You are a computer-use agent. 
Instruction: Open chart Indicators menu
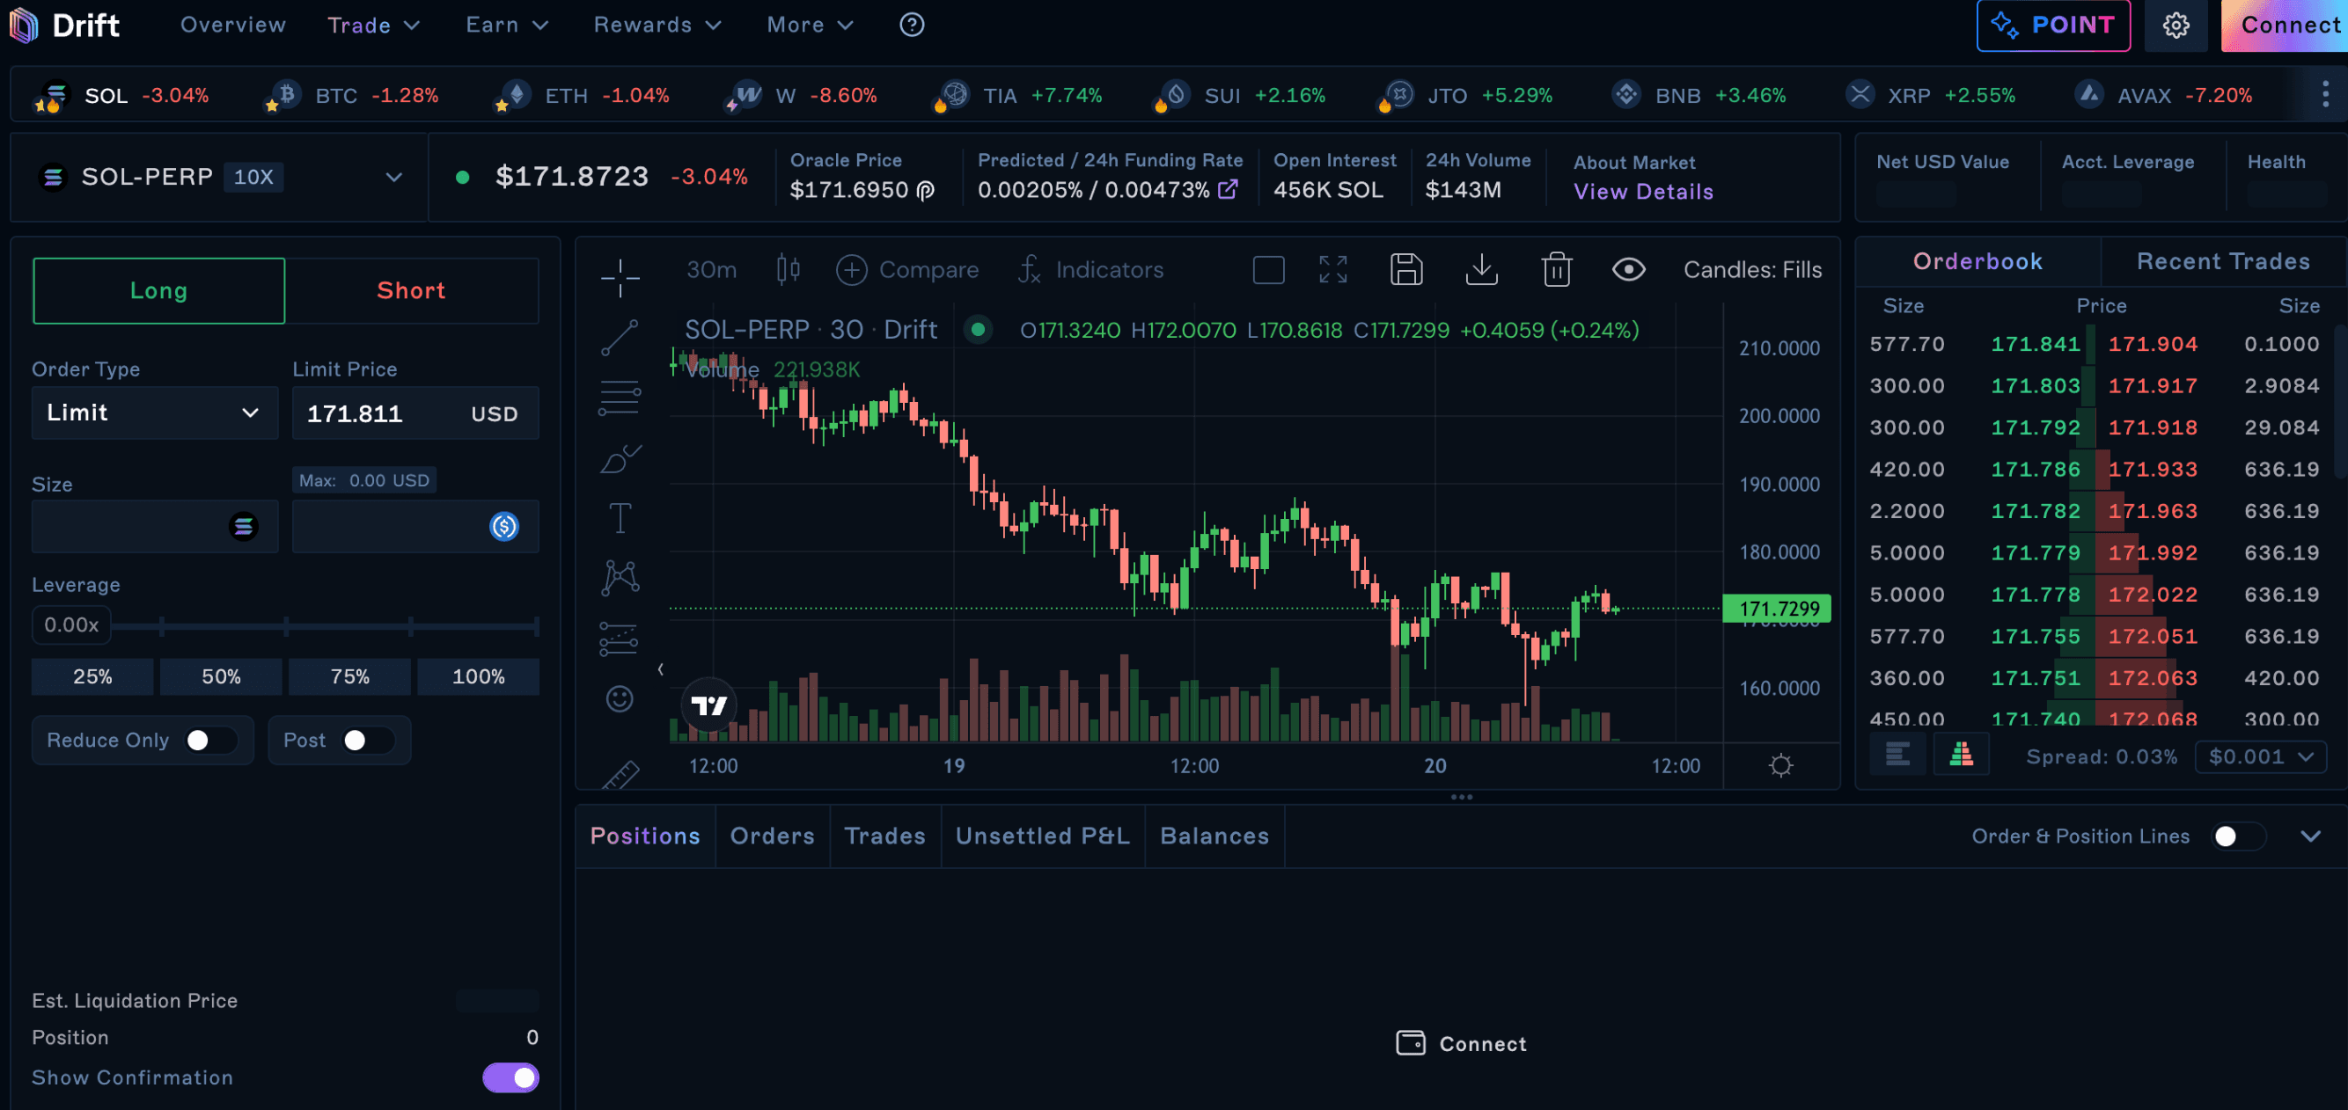tap(1090, 270)
